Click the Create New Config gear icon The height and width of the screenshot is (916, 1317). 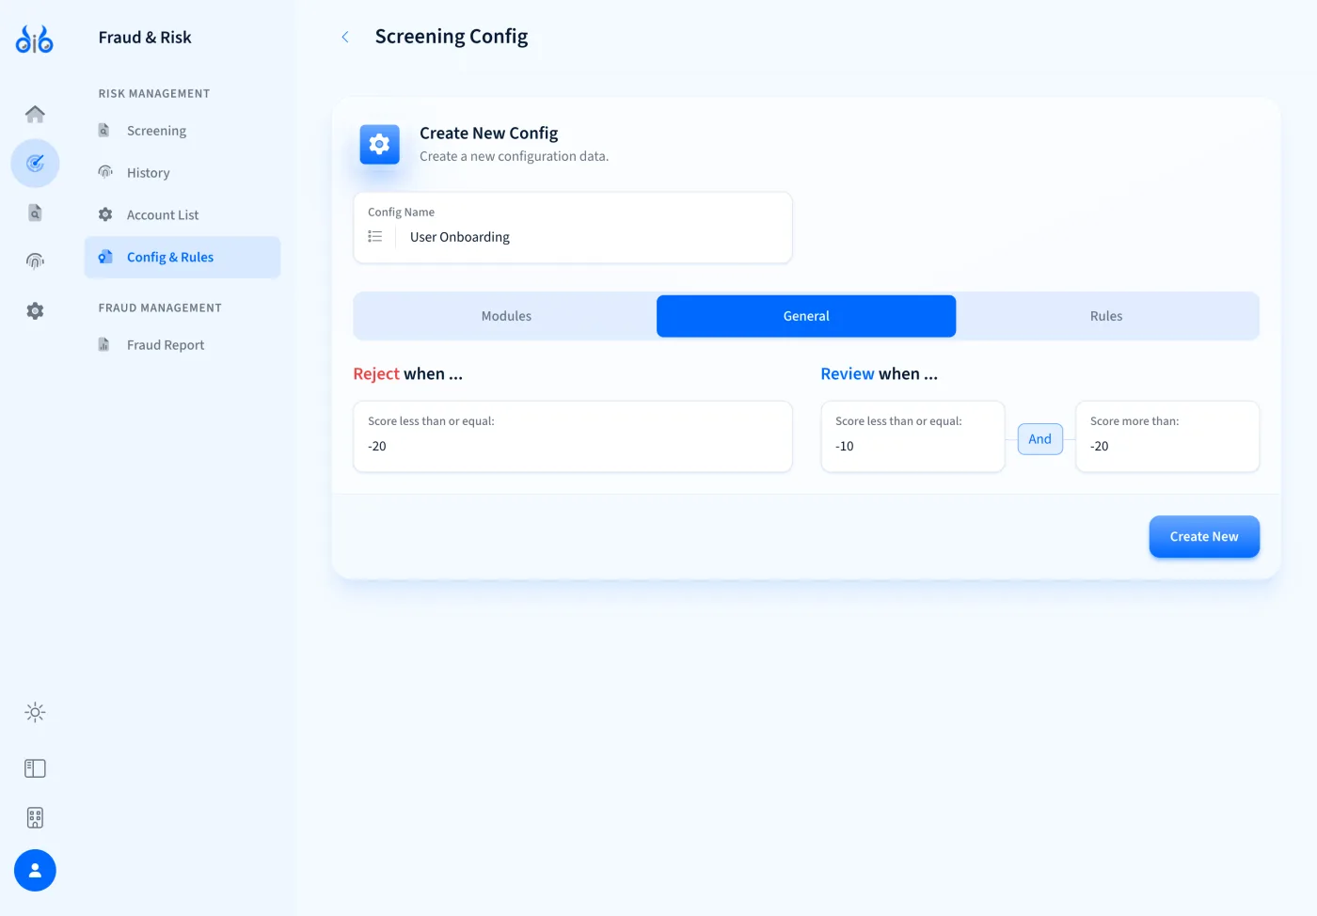coord(380,145)
